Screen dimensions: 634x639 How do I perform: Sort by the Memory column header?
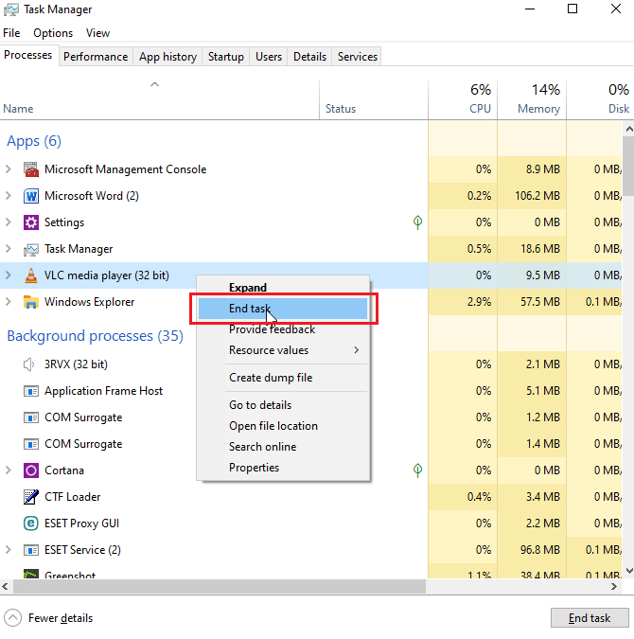532,100
